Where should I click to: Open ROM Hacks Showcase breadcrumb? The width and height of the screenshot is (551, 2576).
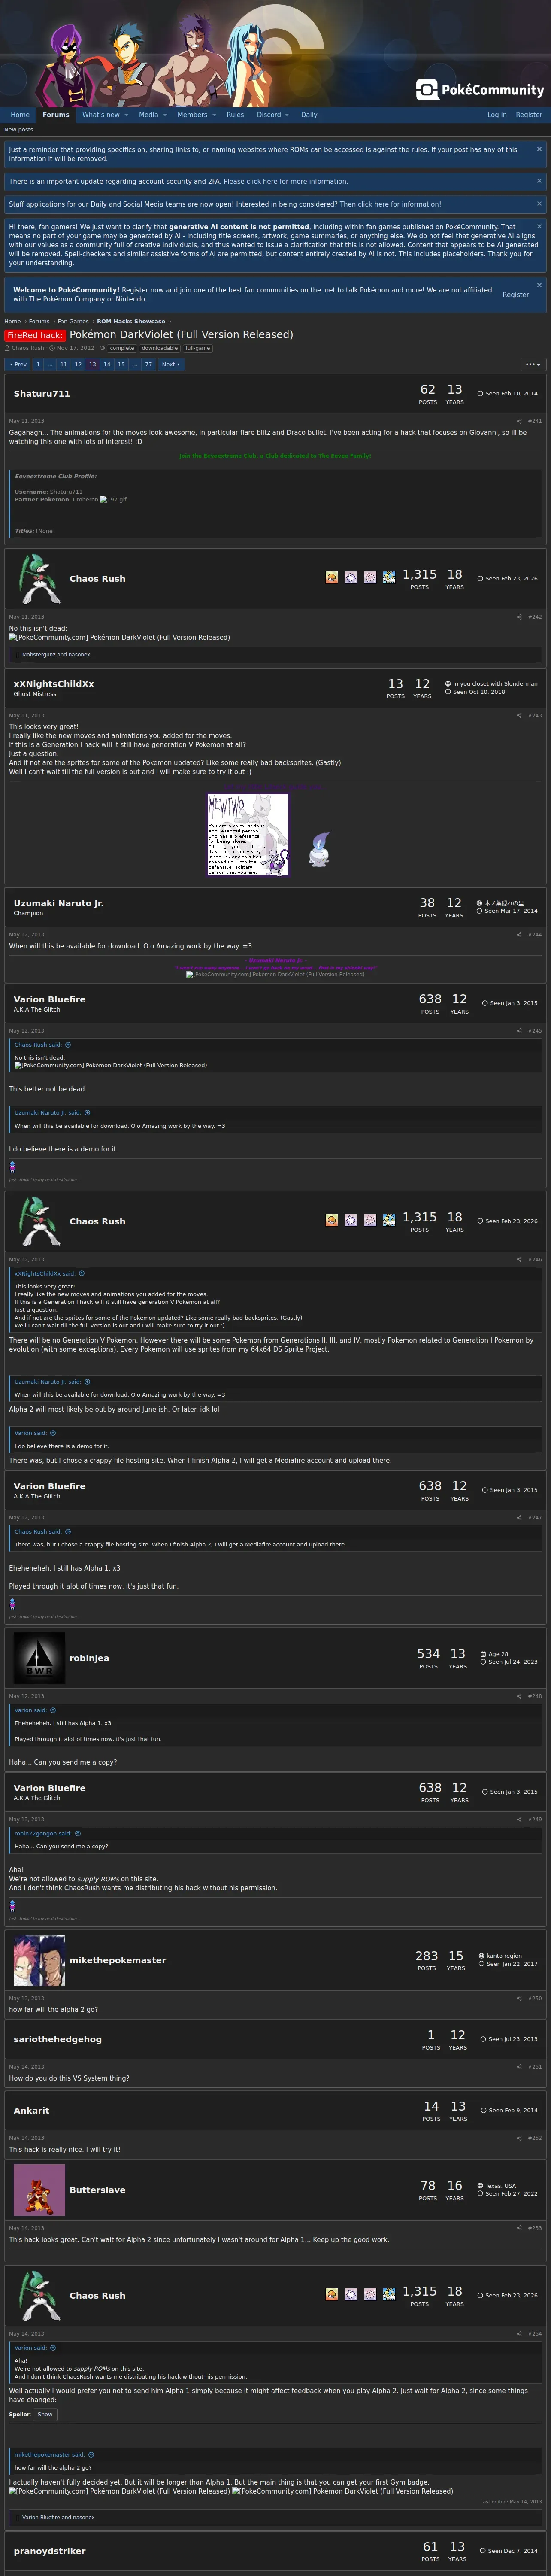pos(131,322)
